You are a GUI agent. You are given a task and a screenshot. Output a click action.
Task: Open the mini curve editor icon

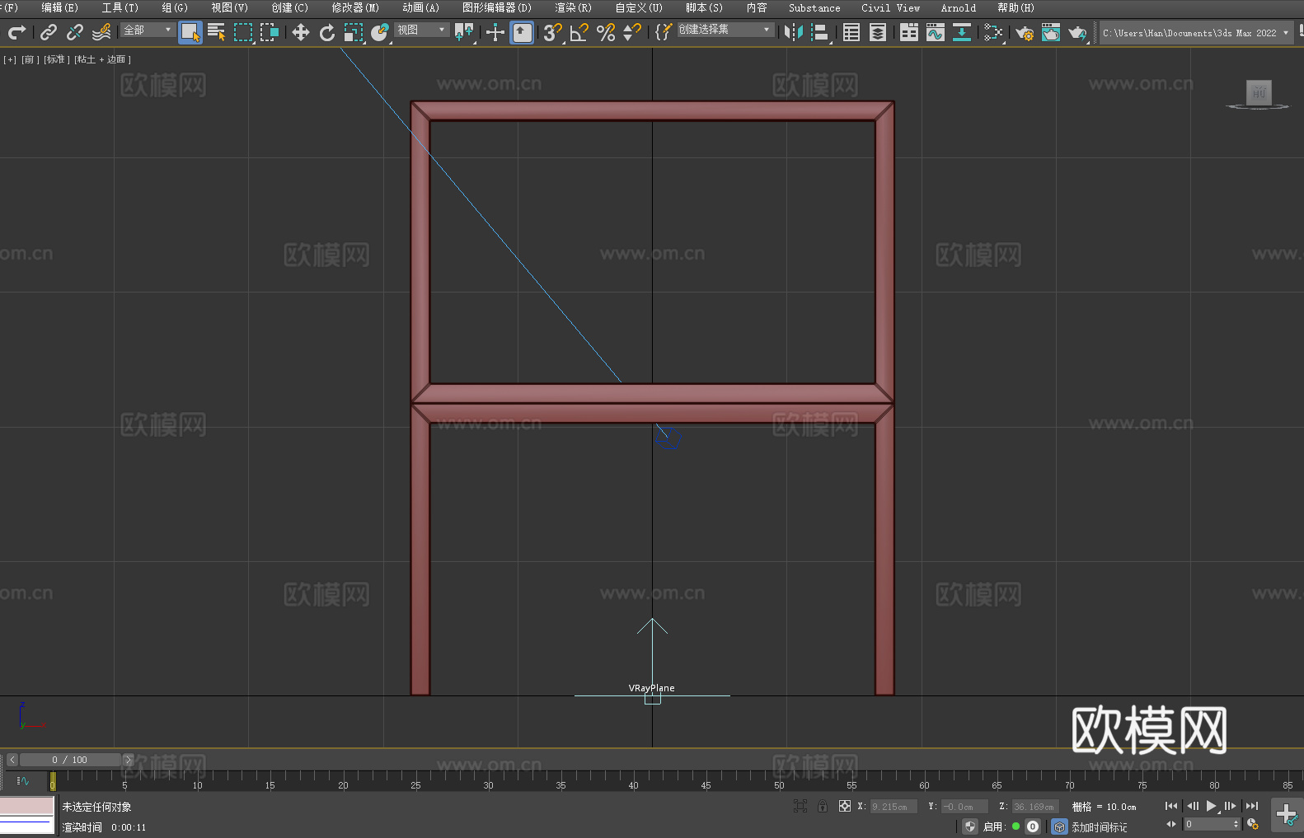[22, 780]
